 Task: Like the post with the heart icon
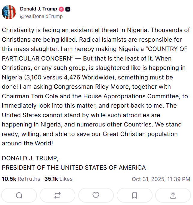coord(96,195)
